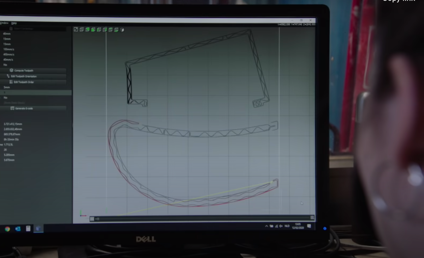Click the first green cube view icon

coord(87,29)
